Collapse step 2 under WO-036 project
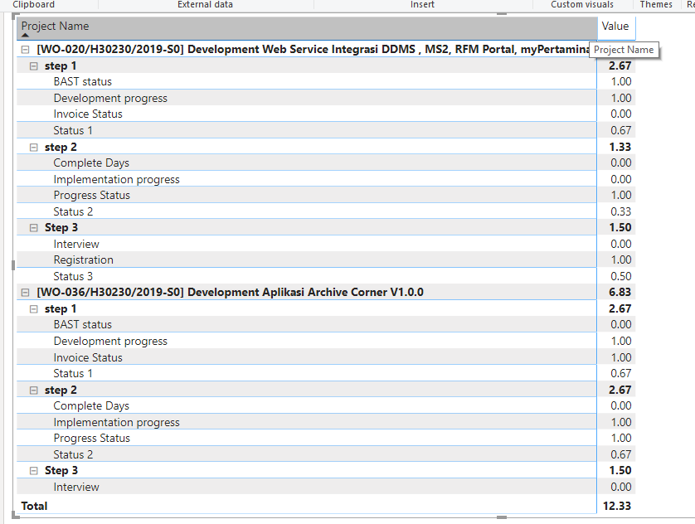This screenshot has height=524, width=695. click(x=34, y=390)
